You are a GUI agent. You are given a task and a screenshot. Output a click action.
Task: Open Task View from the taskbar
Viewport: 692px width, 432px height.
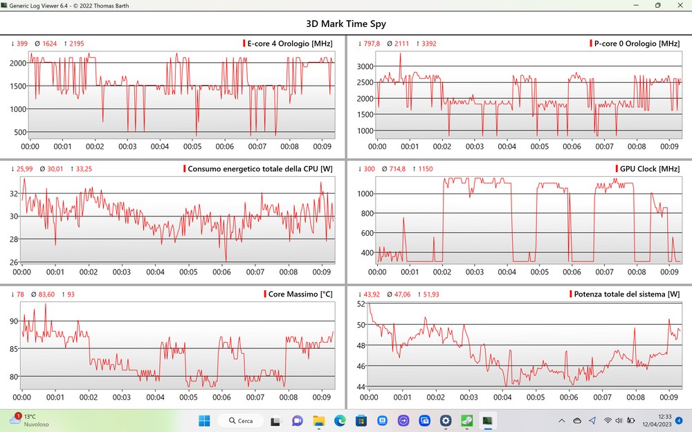tap(276, 420)
